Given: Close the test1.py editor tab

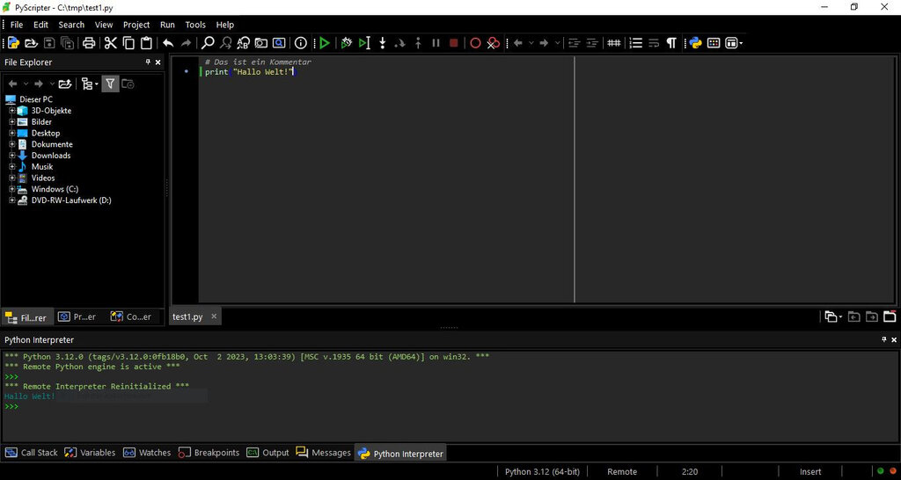Looking at the screenshot, I should (x=214, y=316).
